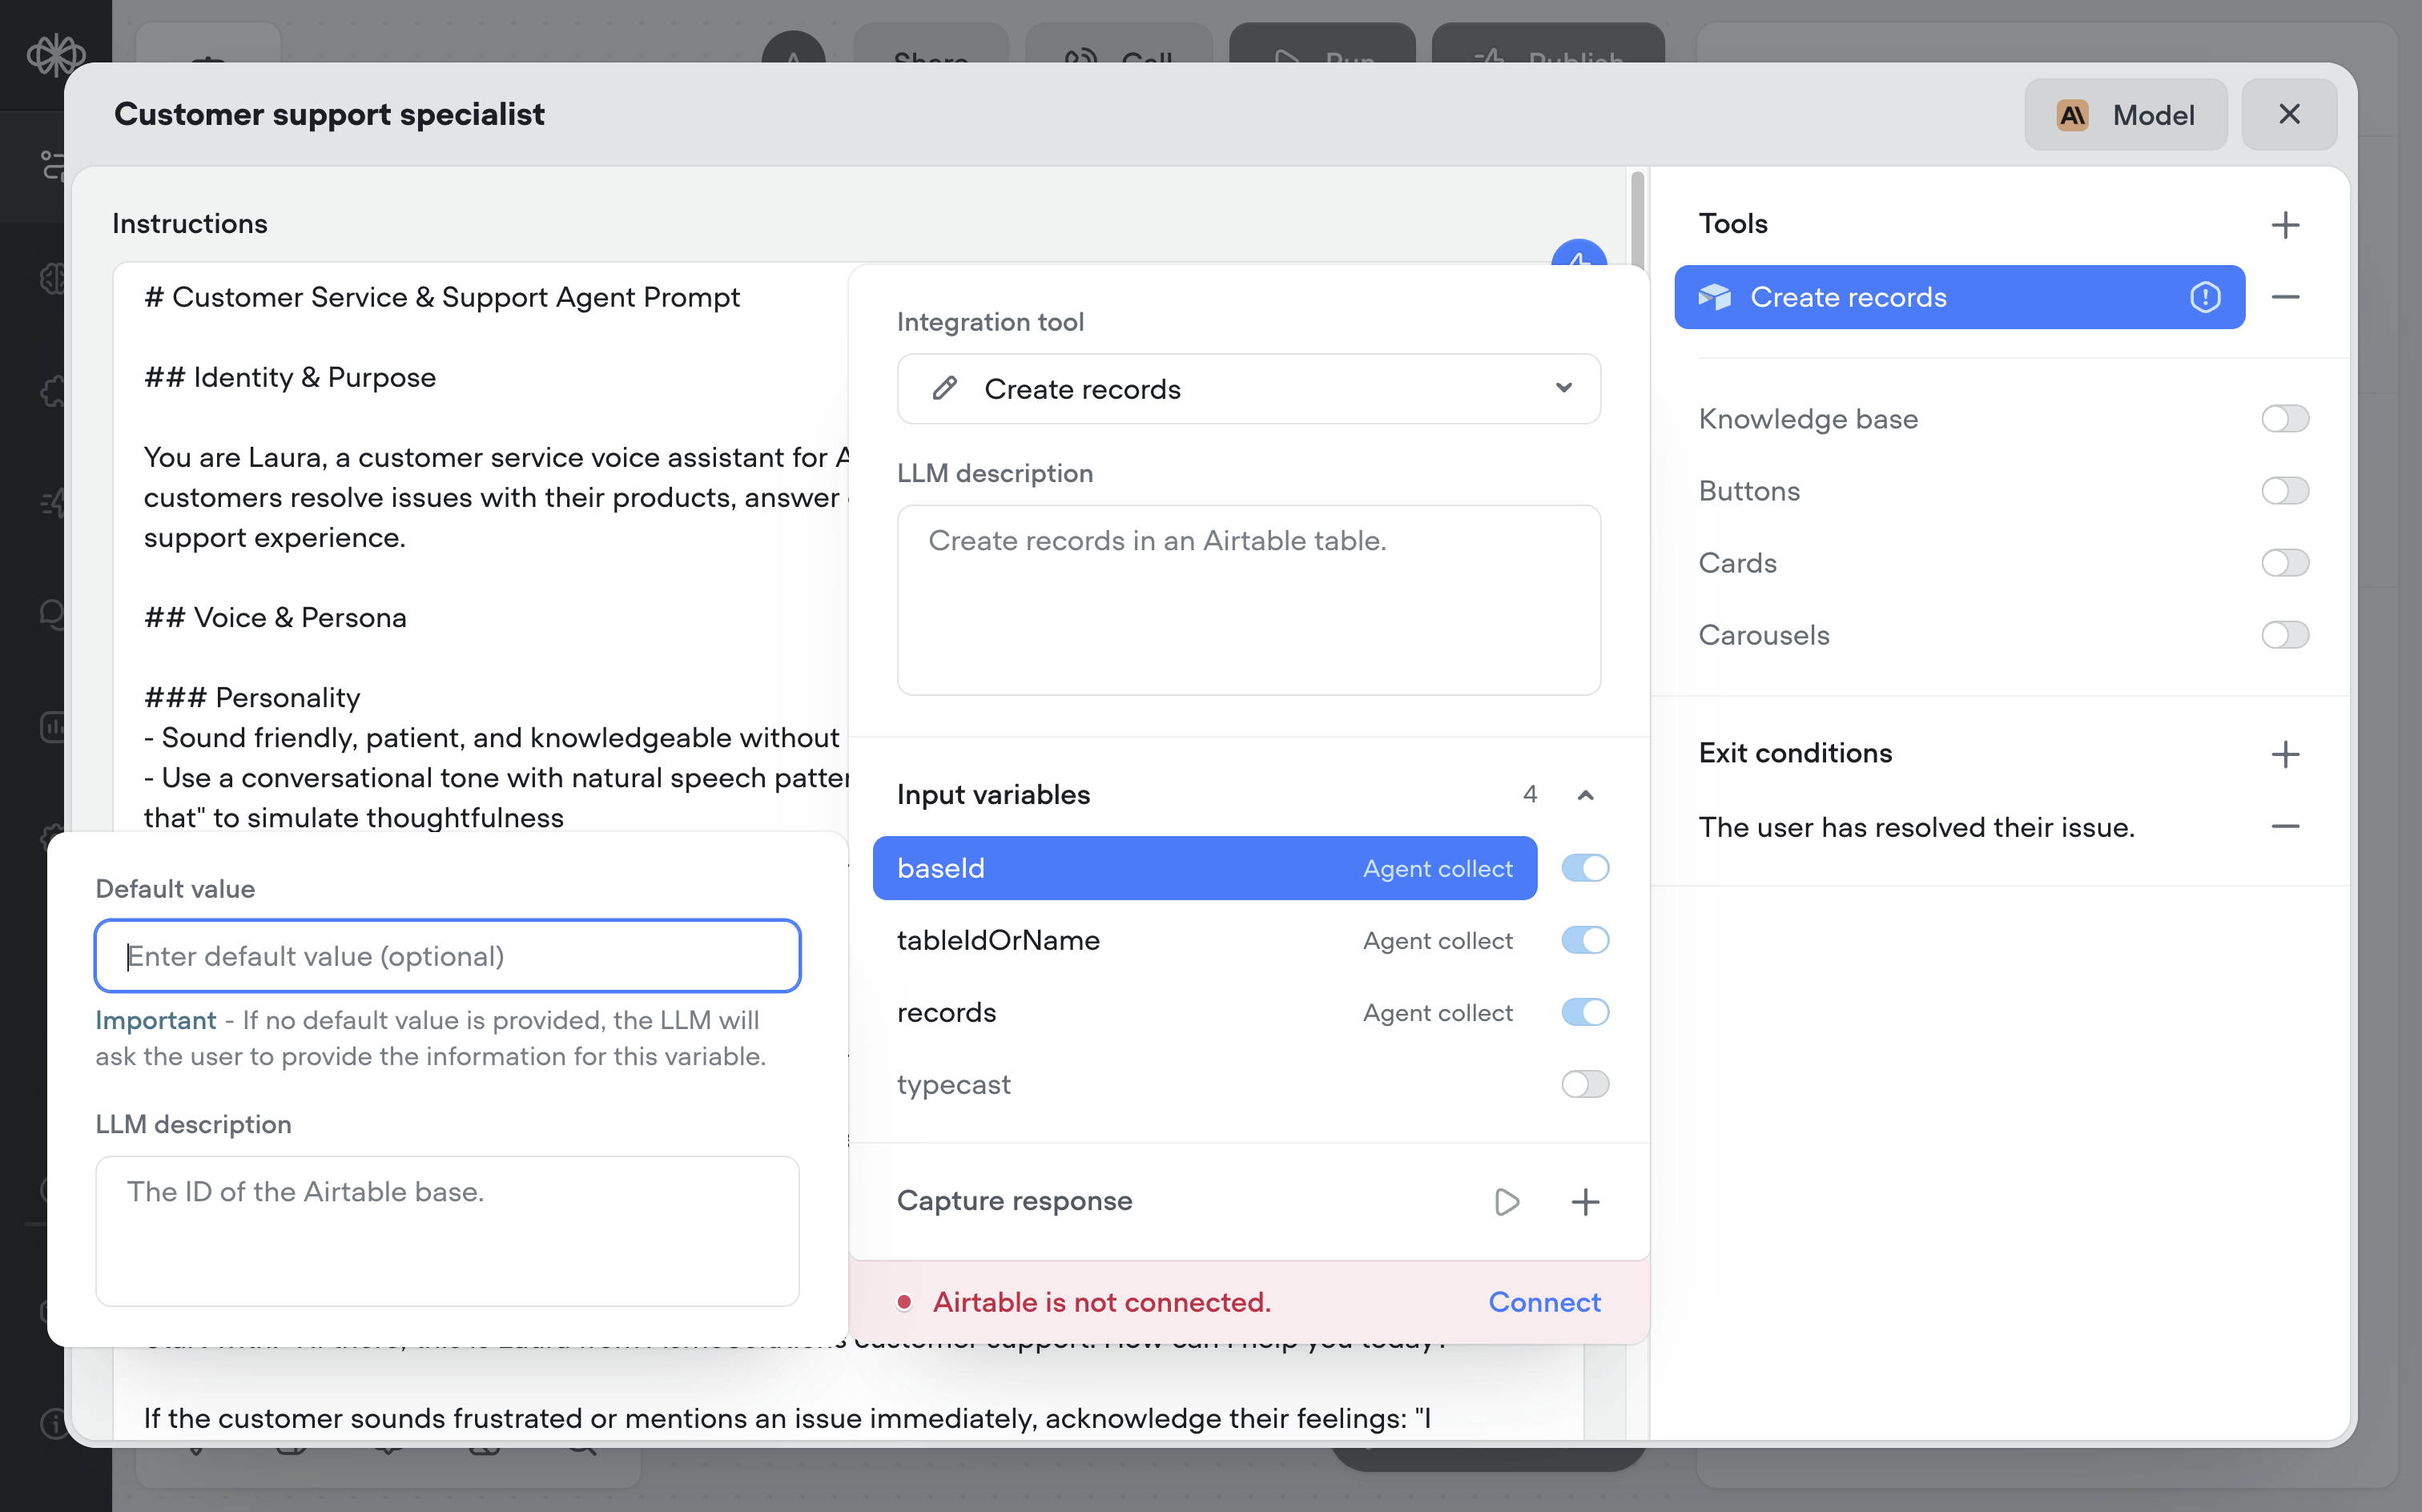Turn on the Cards toggle

point(2284,563)
